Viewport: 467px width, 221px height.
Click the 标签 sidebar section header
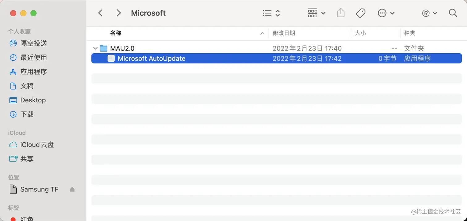(x=14, y=208)
